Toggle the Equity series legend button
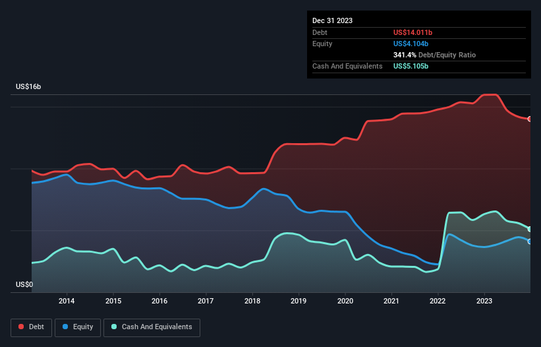This screenshot has height=347, width=541. coord(78,327)
